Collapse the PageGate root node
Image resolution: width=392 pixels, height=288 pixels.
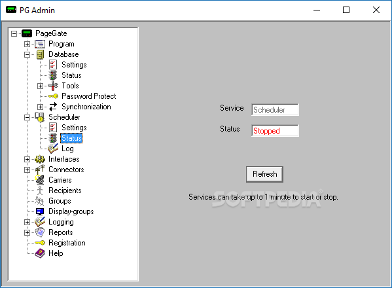pyautogui.click(x=14, y=33)
